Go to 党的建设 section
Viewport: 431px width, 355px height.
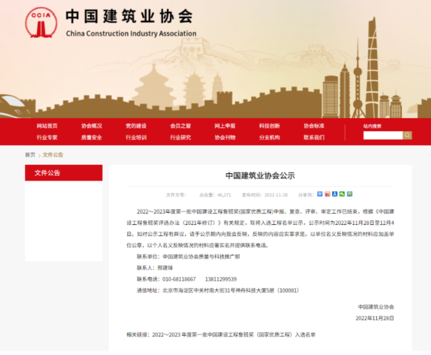point(136,125)
